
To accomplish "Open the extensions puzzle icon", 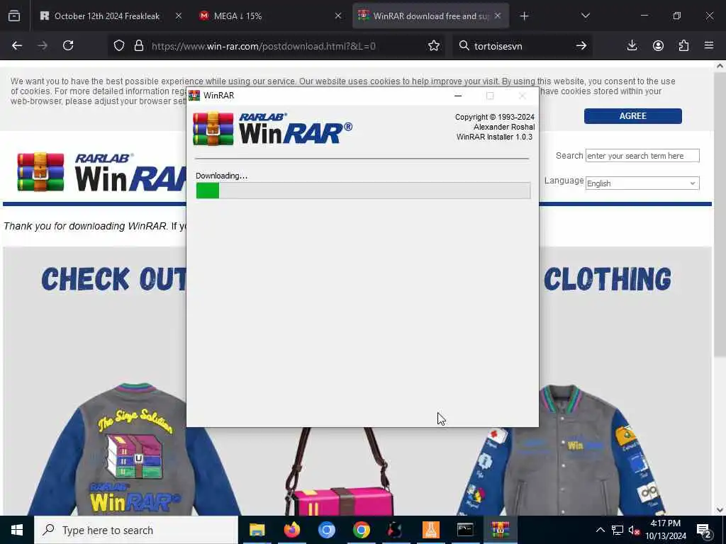I will [683, 45].
